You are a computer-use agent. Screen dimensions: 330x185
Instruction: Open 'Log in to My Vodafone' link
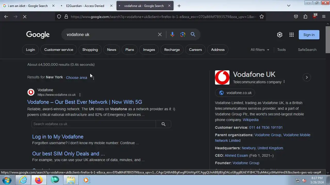(x=58, y=137)
